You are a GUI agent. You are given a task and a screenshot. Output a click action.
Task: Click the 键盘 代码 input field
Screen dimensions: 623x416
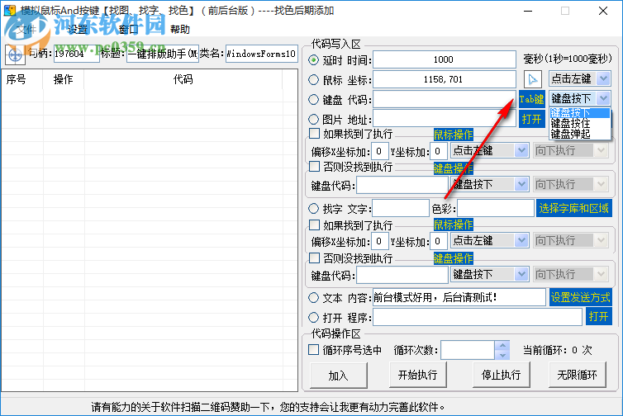coord(445,99)
